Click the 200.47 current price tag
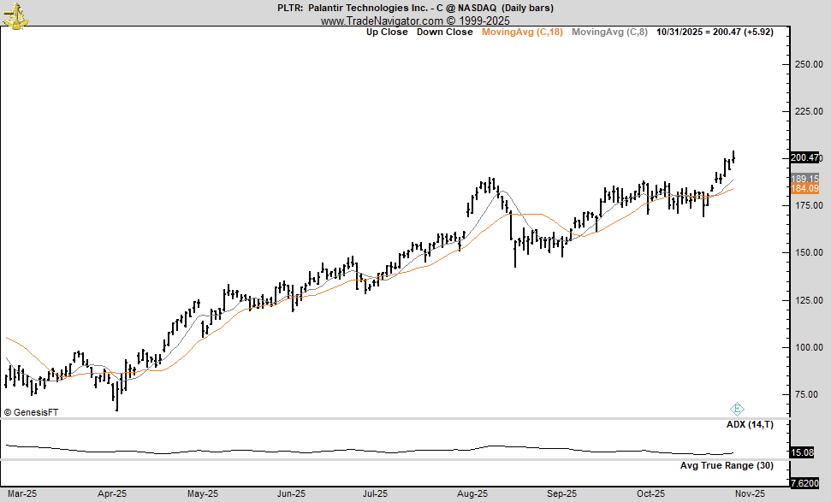 click(805, 158)
